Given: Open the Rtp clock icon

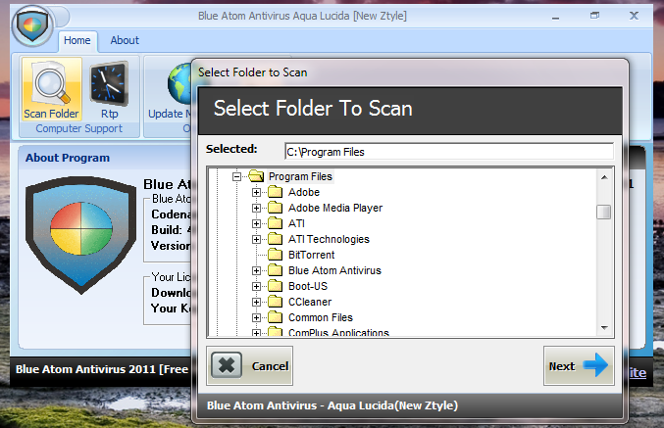Looking at the screenshot, I should pos(109,83).
